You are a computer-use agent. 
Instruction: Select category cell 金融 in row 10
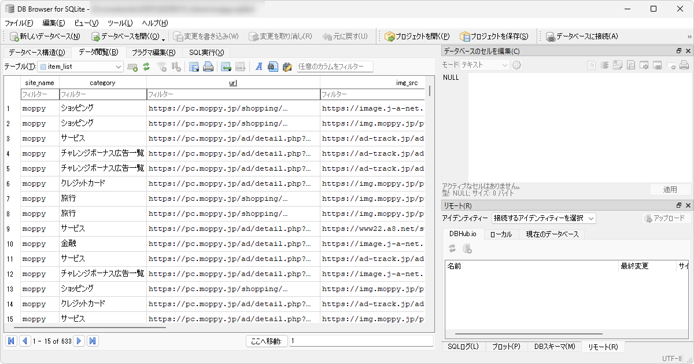click(x=103, y=244)
